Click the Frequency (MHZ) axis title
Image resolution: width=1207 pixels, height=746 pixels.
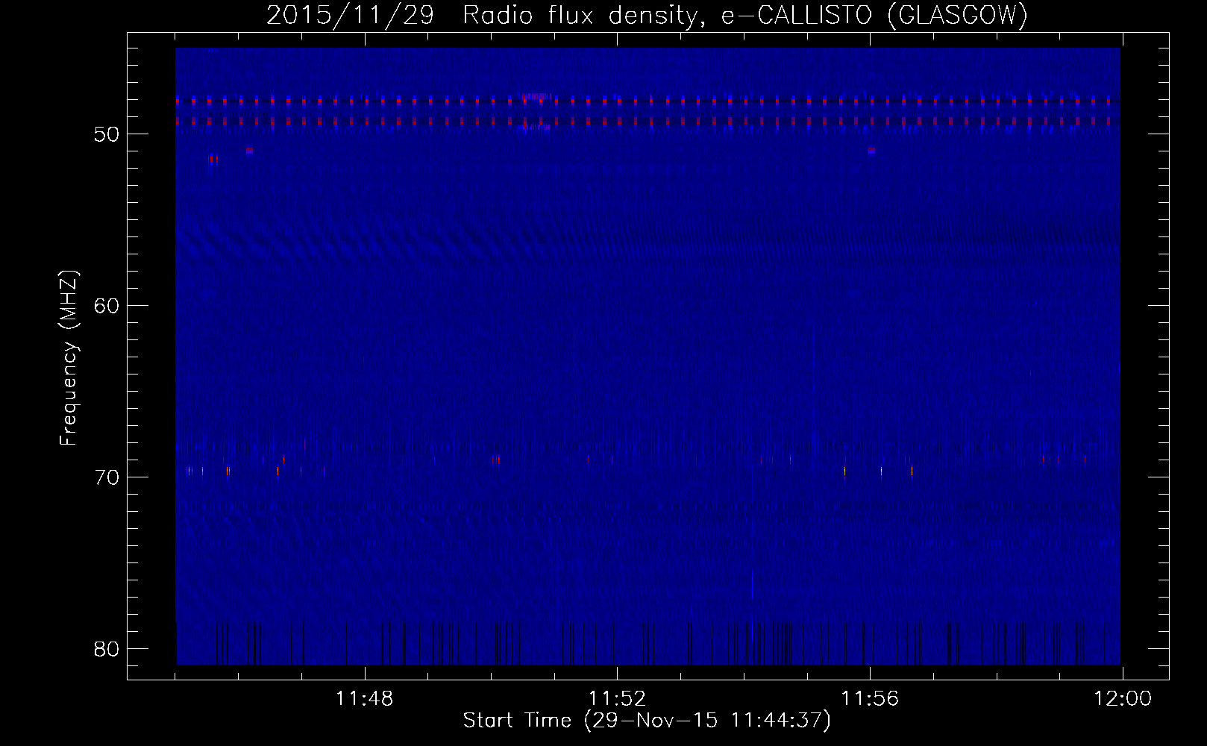point(69,358)
